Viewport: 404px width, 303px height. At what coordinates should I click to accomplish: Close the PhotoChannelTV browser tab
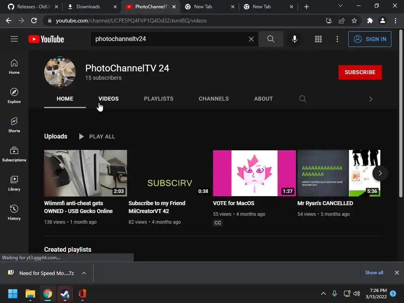(174, 7)
